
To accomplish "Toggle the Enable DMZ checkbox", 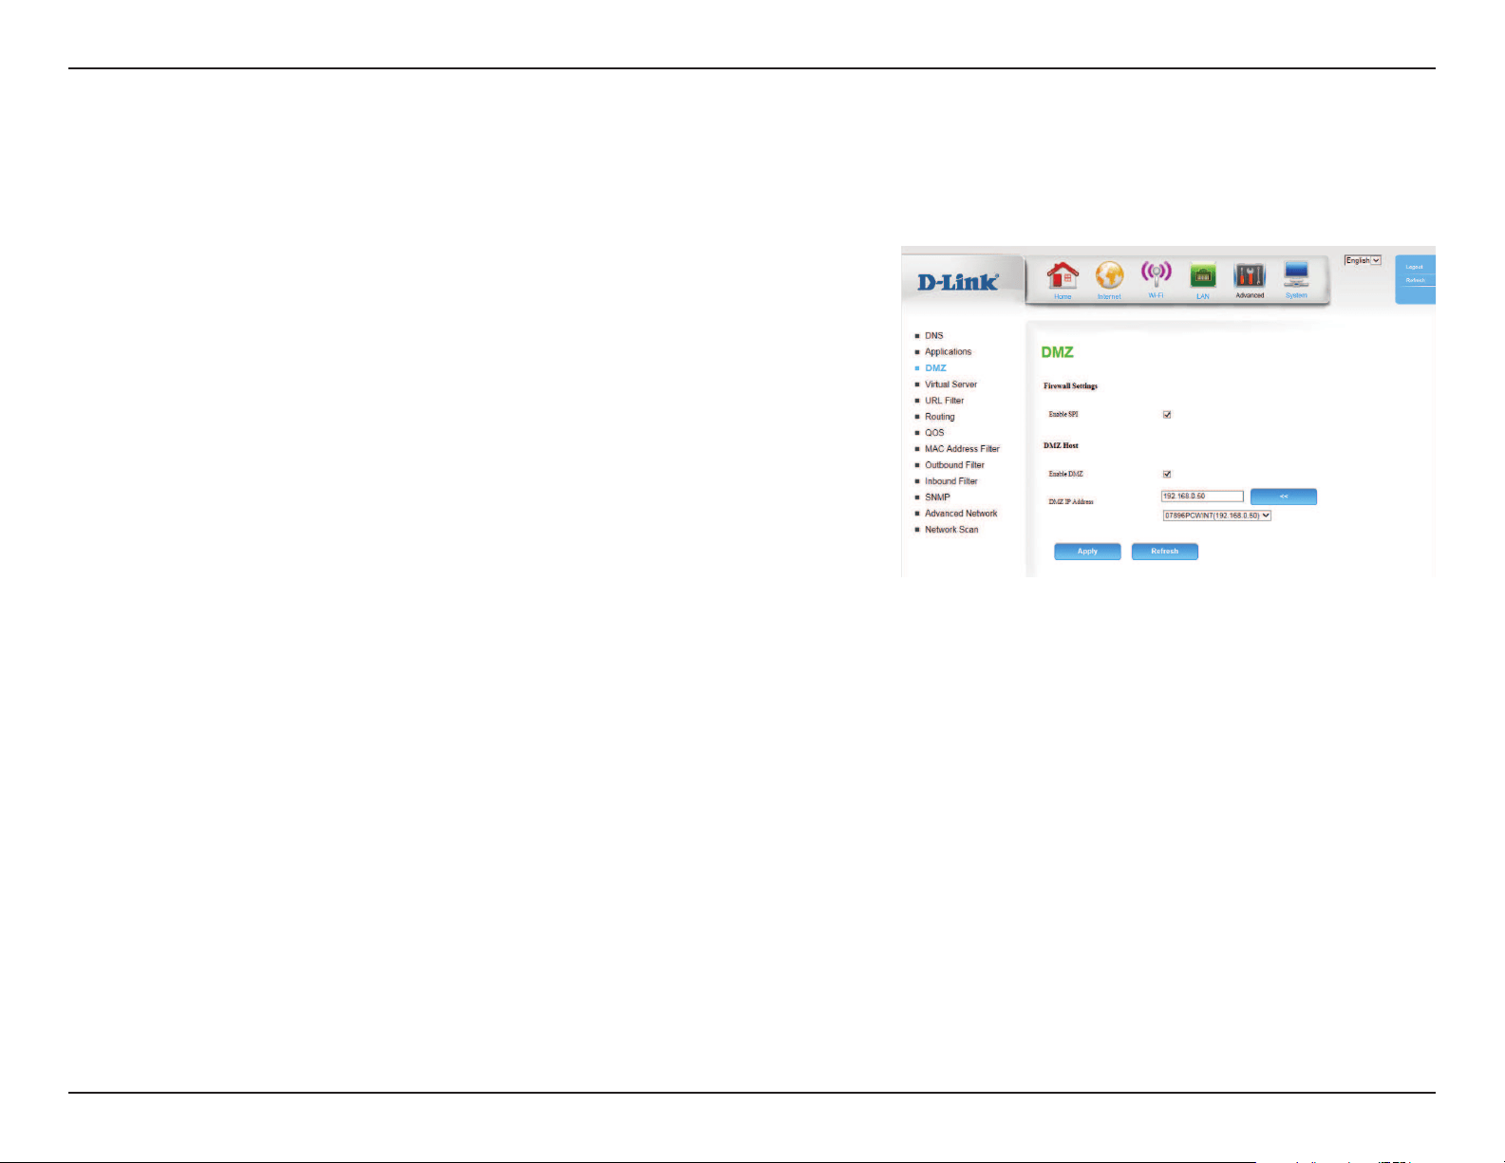I will coord(1167,474).
